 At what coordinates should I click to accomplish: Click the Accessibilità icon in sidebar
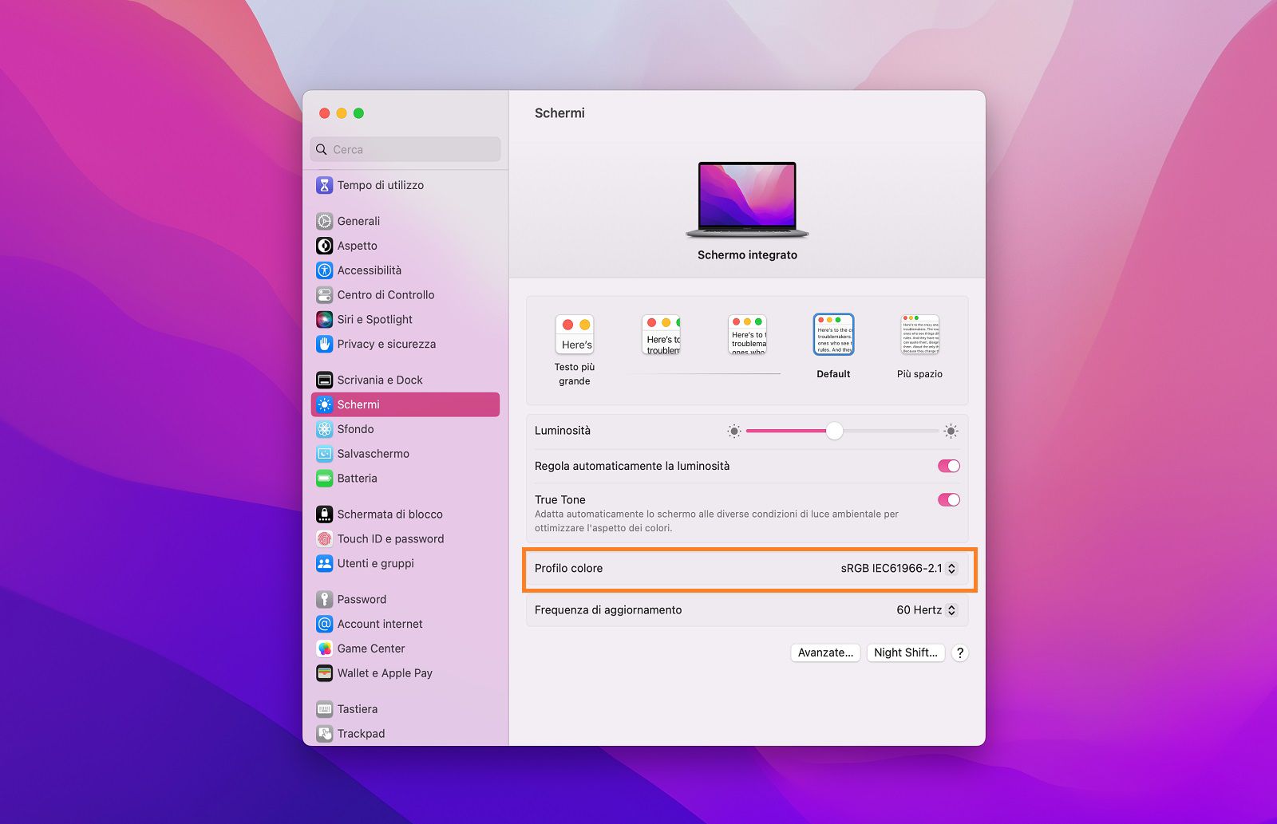pos(324,270)
